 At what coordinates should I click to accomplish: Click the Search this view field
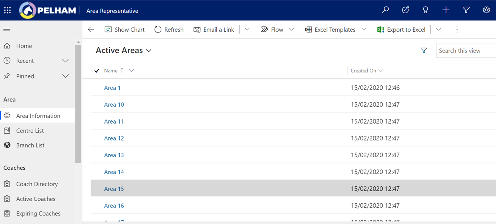point(465,51)
